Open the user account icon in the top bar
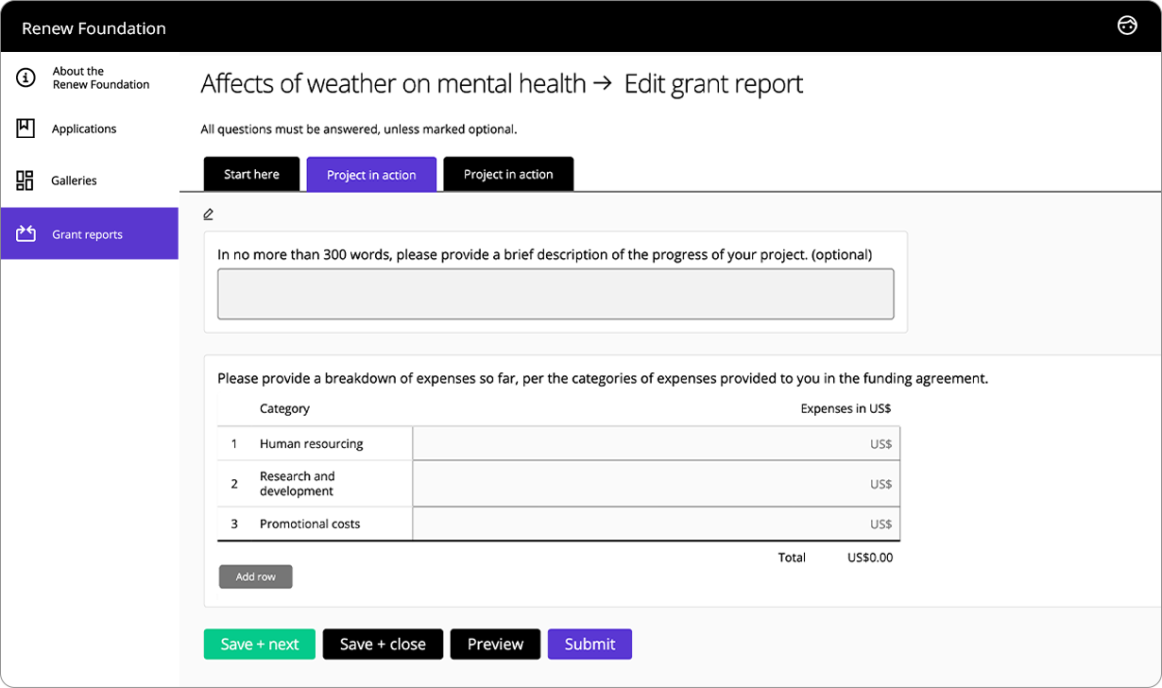The height and width of the screenshot is (688, 1162). coord(1128,26)
